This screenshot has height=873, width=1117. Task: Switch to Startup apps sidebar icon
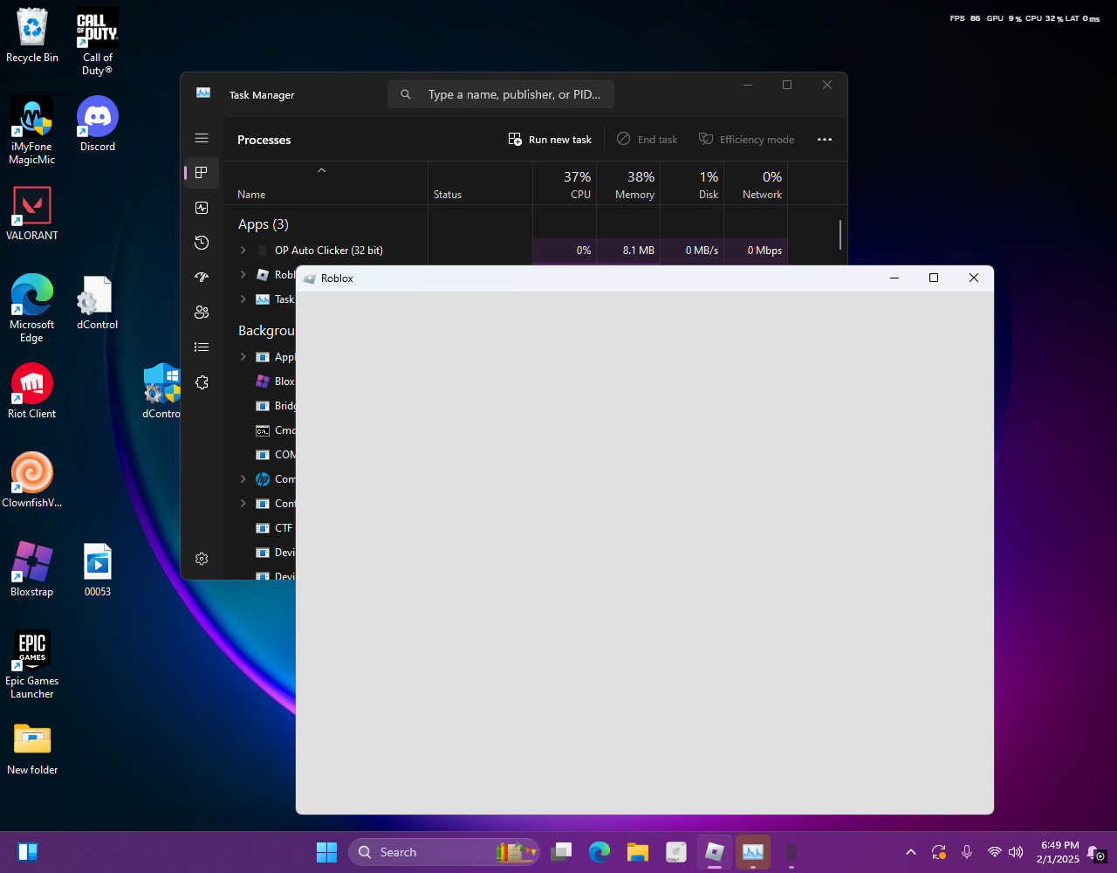pos(202,278)
